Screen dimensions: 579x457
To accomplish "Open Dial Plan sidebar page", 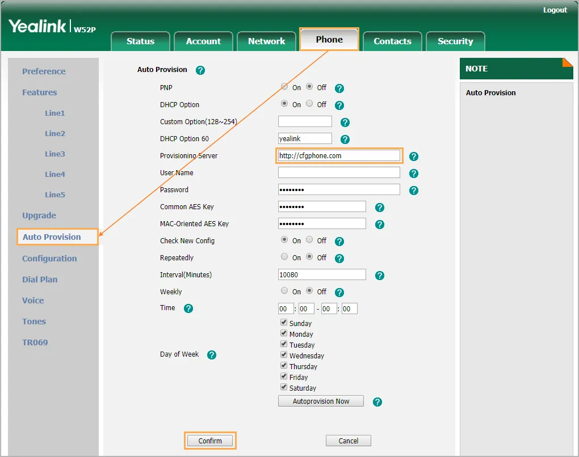I will point(40,280).
